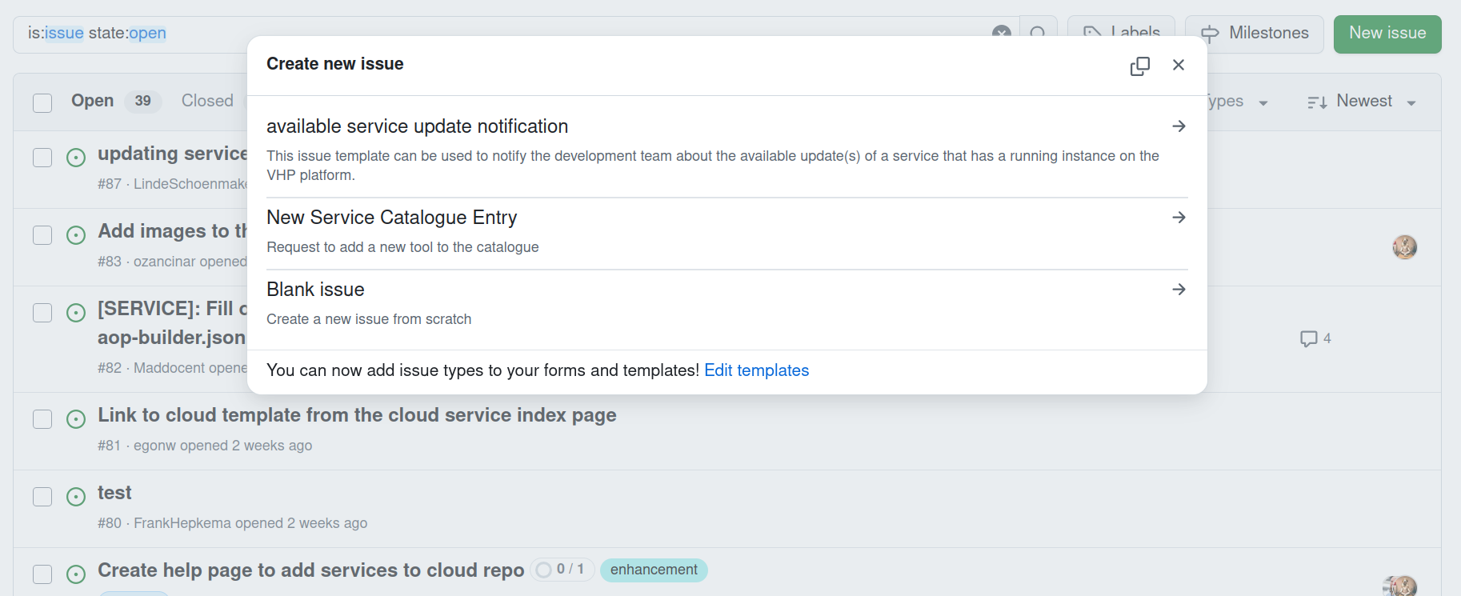Image resolution: width=1461 pixels, height=596 pixels.
Task: Open the issue titled test
Action: 114,493
